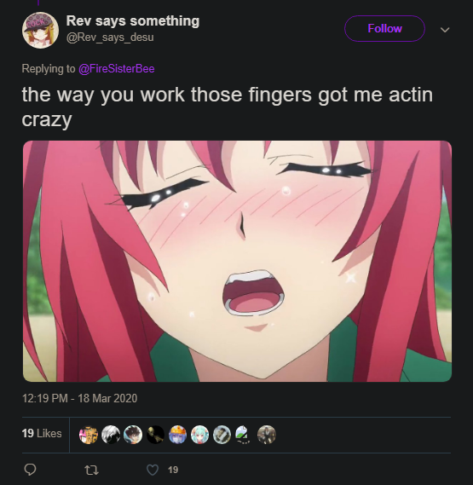
Task: Click the retweet arrows icon
Action: pyautogui.click(x=92, y=471)
